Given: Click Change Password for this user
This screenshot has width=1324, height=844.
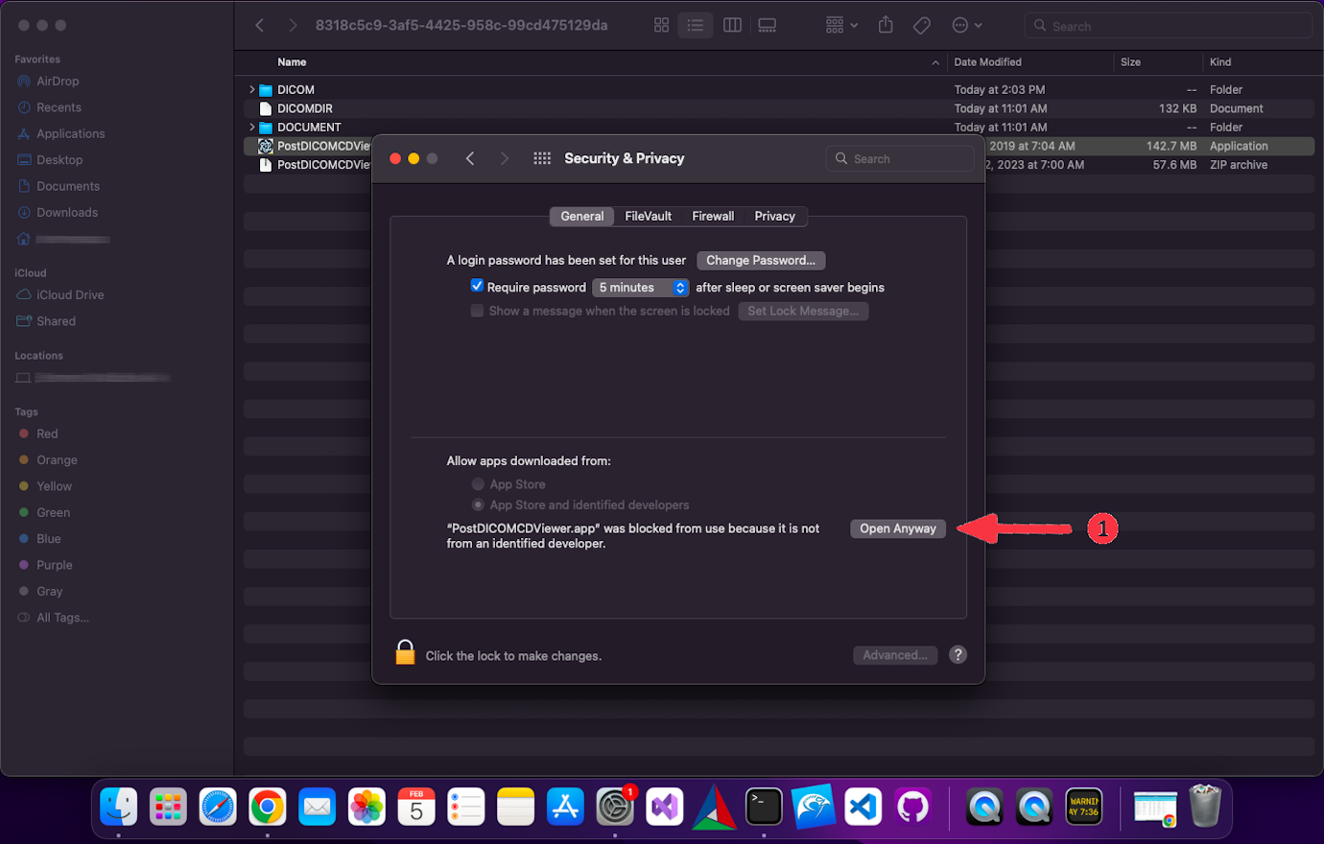Looking at the screenshot, I should coord(761,260).
